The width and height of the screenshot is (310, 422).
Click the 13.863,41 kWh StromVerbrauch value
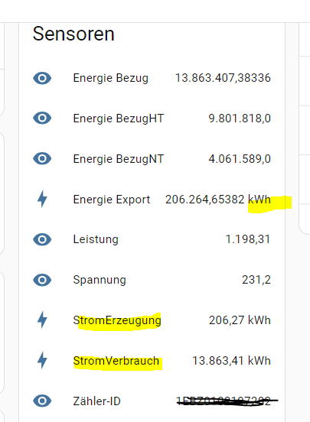pos(231,361)
